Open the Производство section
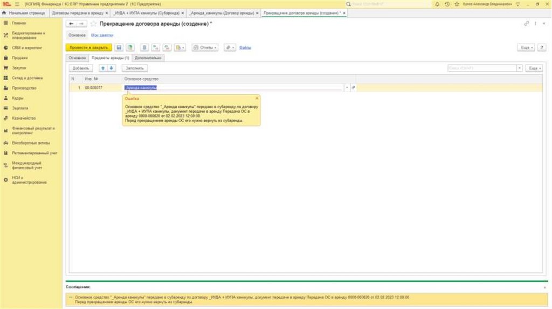Screen dimensions: 552x309 pyautogui.click(x=24, y=88)
